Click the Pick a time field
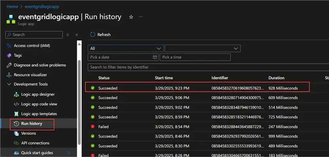 point(195,57)
